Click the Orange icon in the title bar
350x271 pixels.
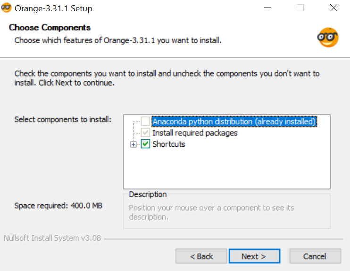7,8
